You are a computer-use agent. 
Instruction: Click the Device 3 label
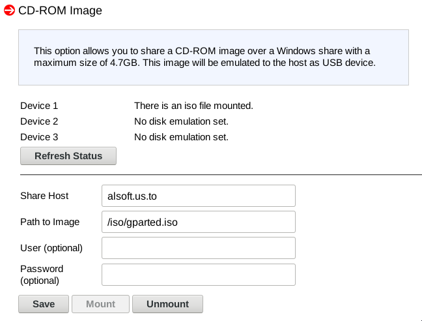[39, 137]
